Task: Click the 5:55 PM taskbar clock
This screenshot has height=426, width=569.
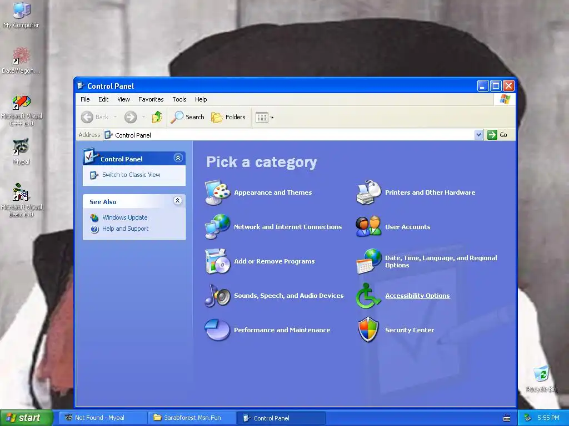Action: pos(548,418)
